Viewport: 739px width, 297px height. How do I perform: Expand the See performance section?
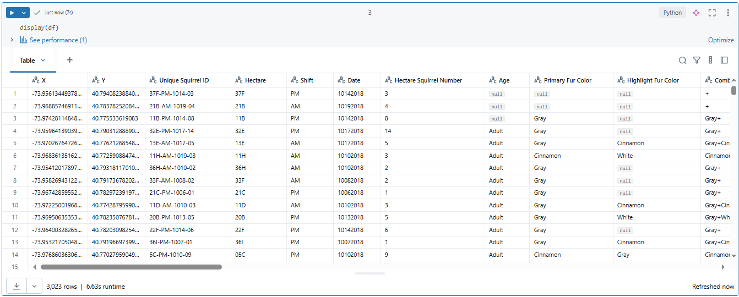[x=12, y=40]
